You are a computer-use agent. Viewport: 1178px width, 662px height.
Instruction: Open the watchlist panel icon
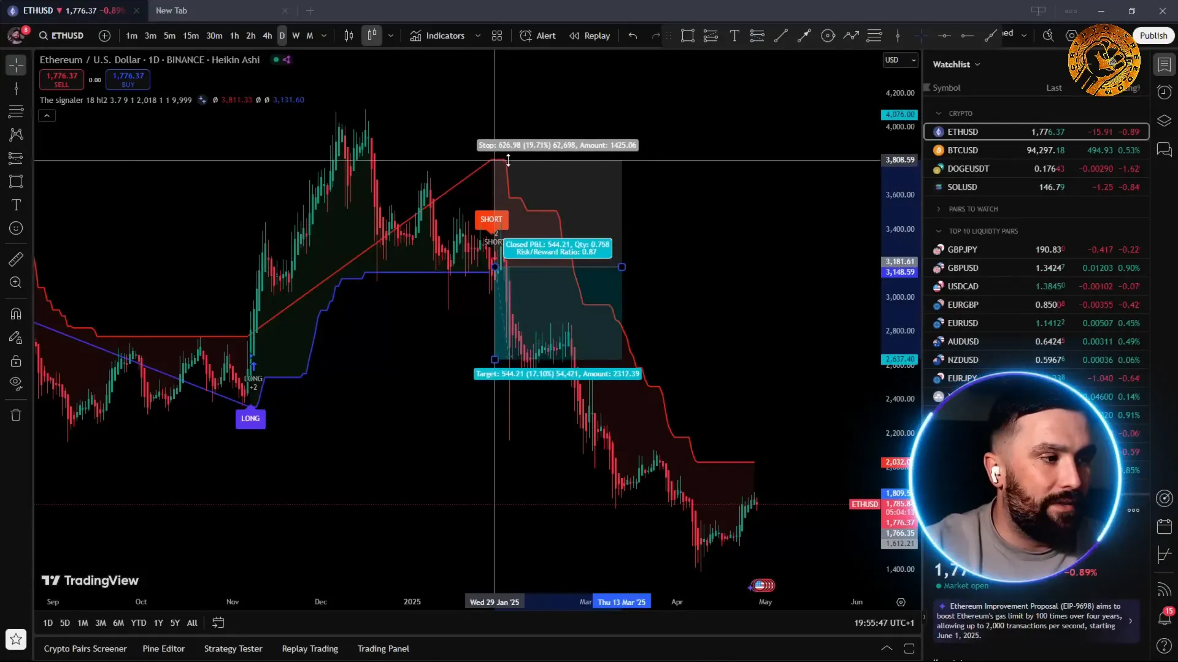[1164, 65]
